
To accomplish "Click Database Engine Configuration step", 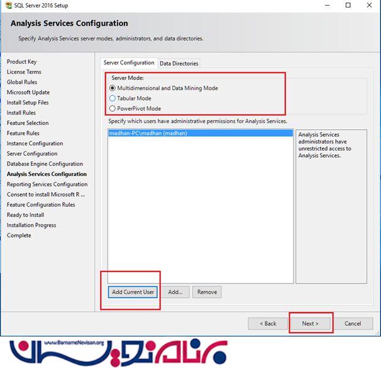I will click(x=45, y=164).
